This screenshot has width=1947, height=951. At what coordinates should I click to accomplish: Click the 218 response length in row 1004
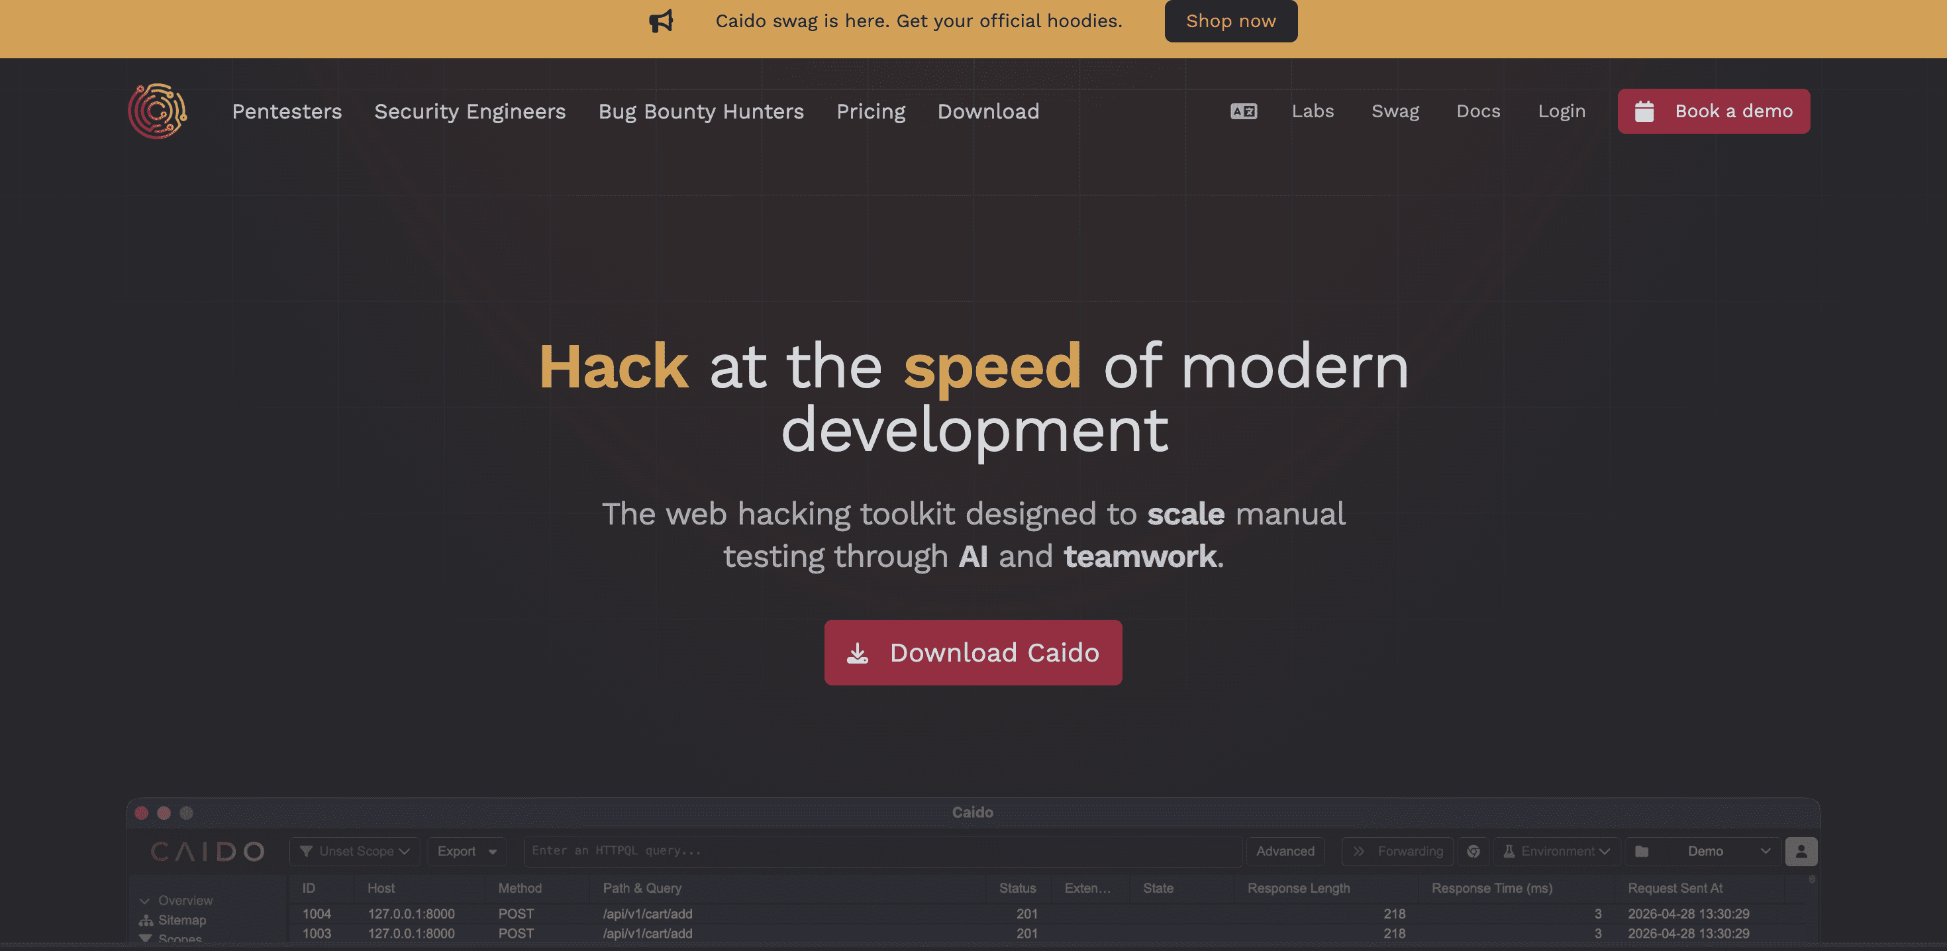(x=1395, y=914)
